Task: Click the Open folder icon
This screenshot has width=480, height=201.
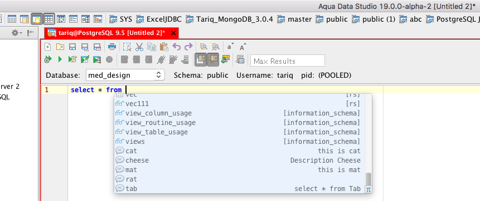Action: tap(60, 47)
